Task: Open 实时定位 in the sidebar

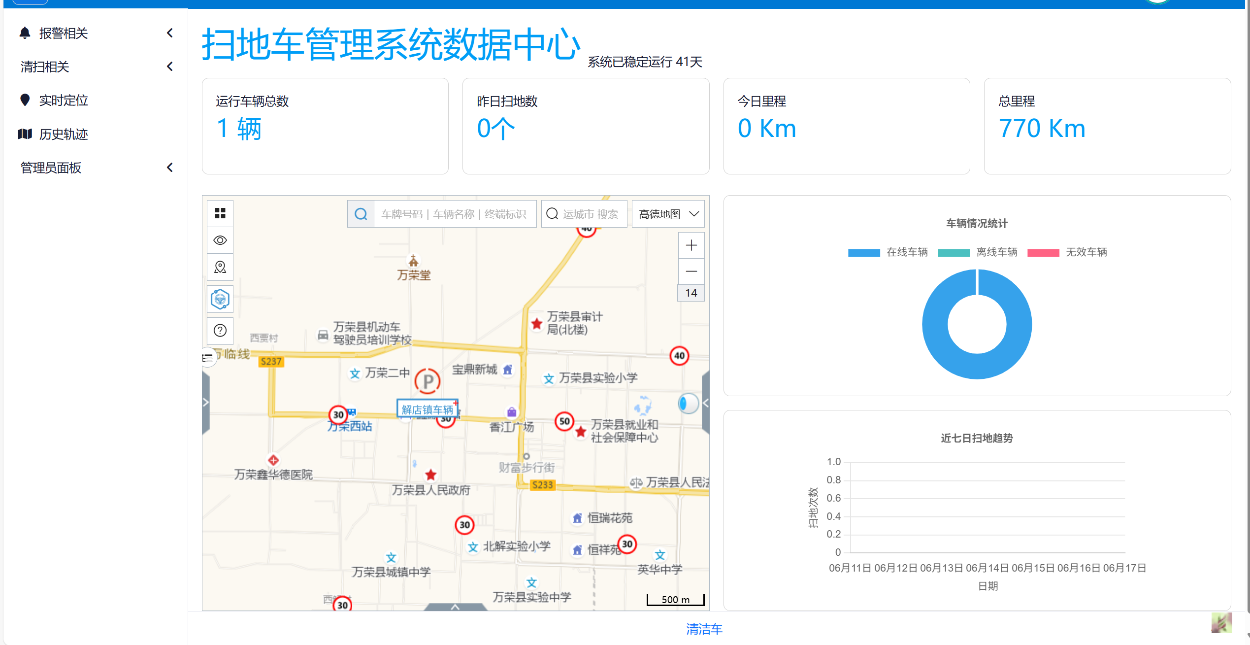Action: [63, 101]
